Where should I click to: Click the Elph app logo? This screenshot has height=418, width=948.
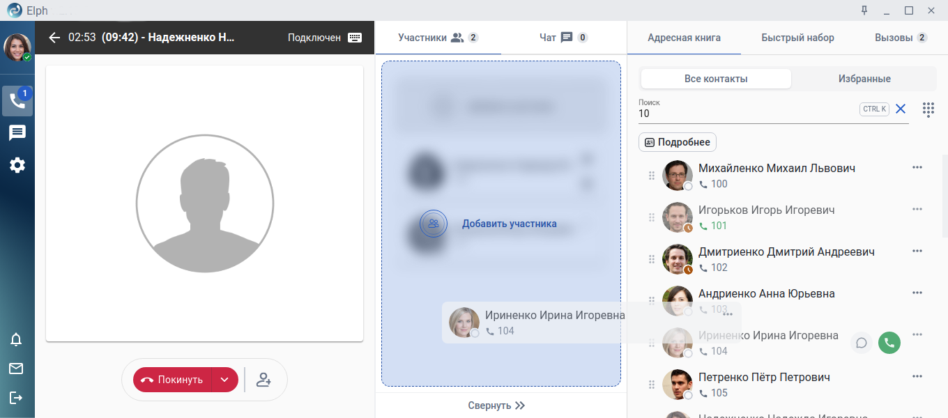click(x=15, y=10)
